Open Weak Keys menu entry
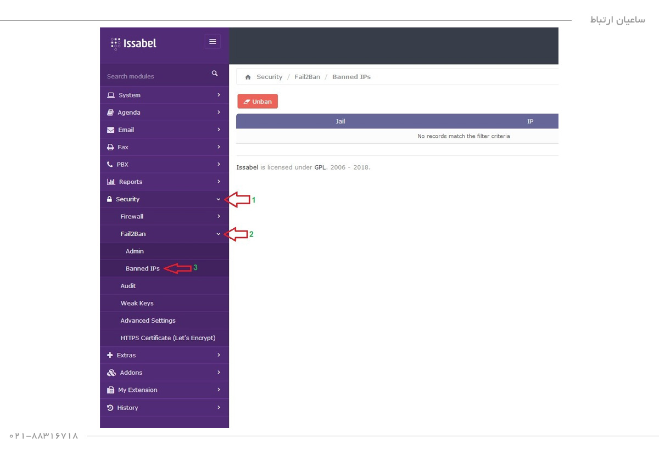The image size is (659, 450). pyautogui.click(x=137, y=303)
